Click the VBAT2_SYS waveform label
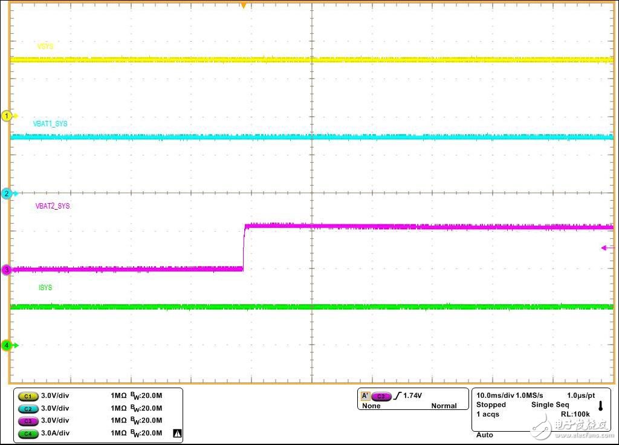The width and height of the screenshot is (619, 445). (53, 206)
